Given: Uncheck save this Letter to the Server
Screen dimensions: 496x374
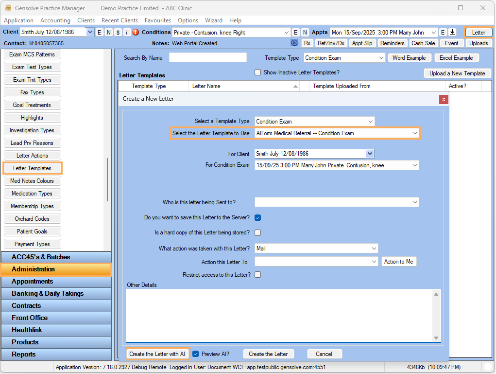Looking at the screenshot, I should (x=258, y=218).
